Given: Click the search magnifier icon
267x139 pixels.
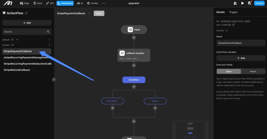Looking at the screenshot, I should (48, 32).
